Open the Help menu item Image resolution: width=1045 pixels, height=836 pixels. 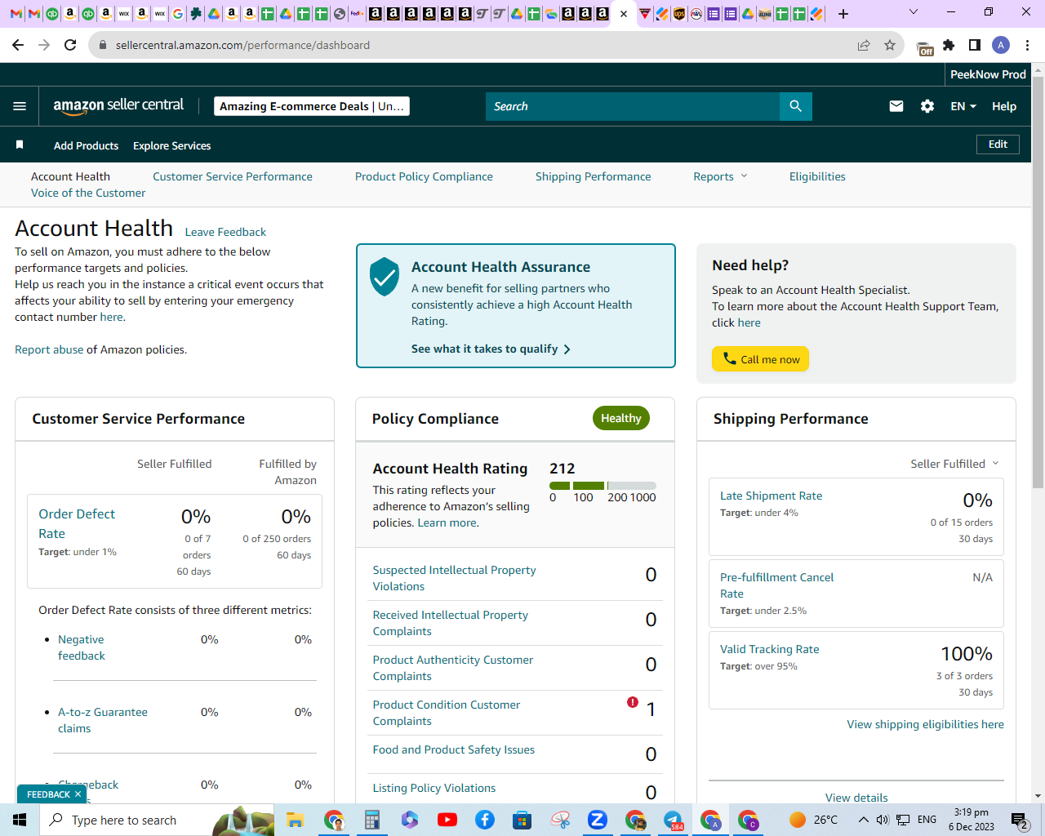point(1004,106)
